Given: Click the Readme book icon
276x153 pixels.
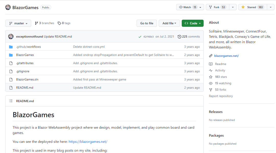Looking at the screenshot, I should pos(211,64).
